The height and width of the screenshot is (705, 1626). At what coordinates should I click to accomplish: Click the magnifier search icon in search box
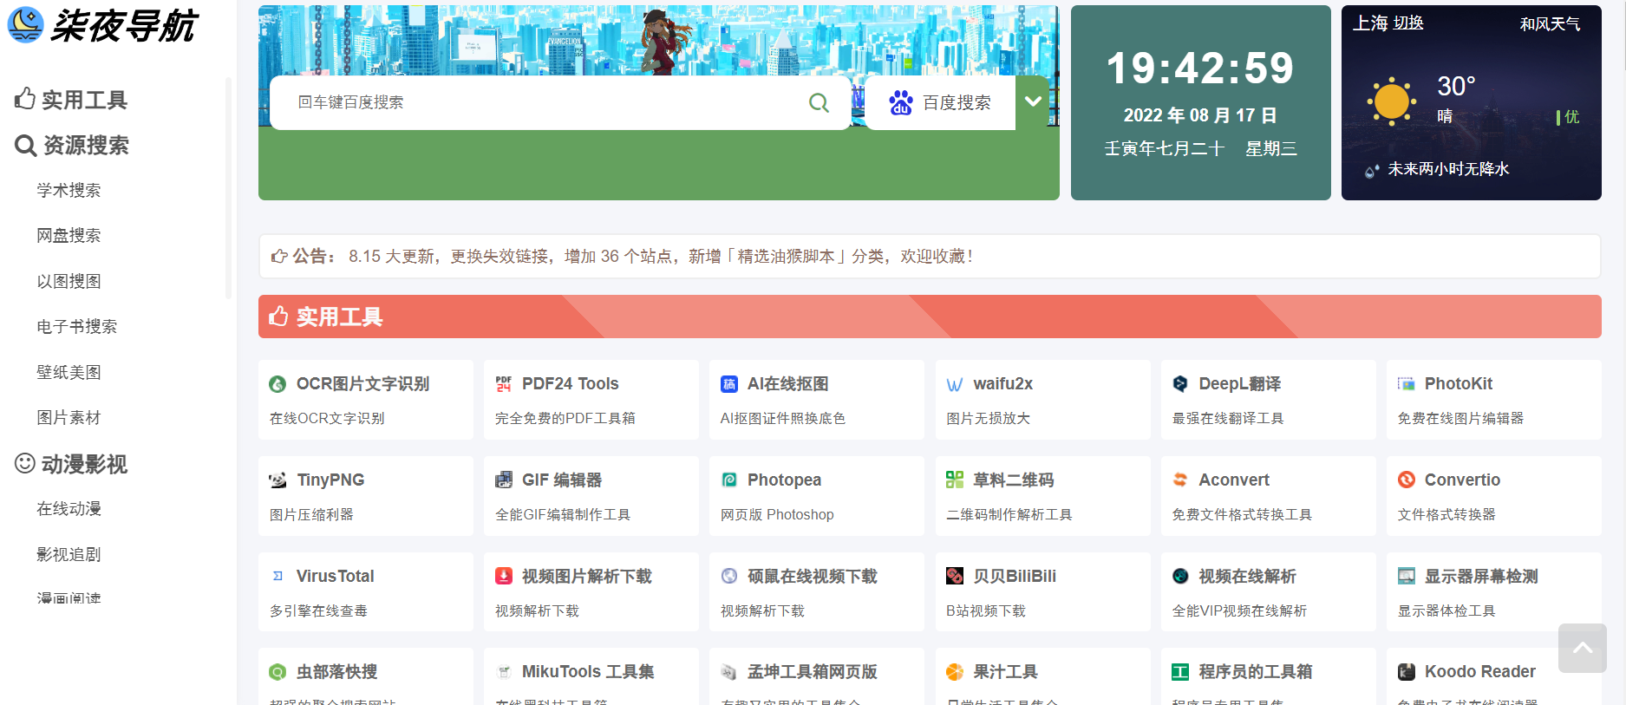(x=818, y=103)
